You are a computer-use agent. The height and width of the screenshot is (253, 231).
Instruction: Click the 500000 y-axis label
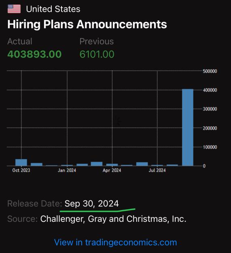[210, 71]
